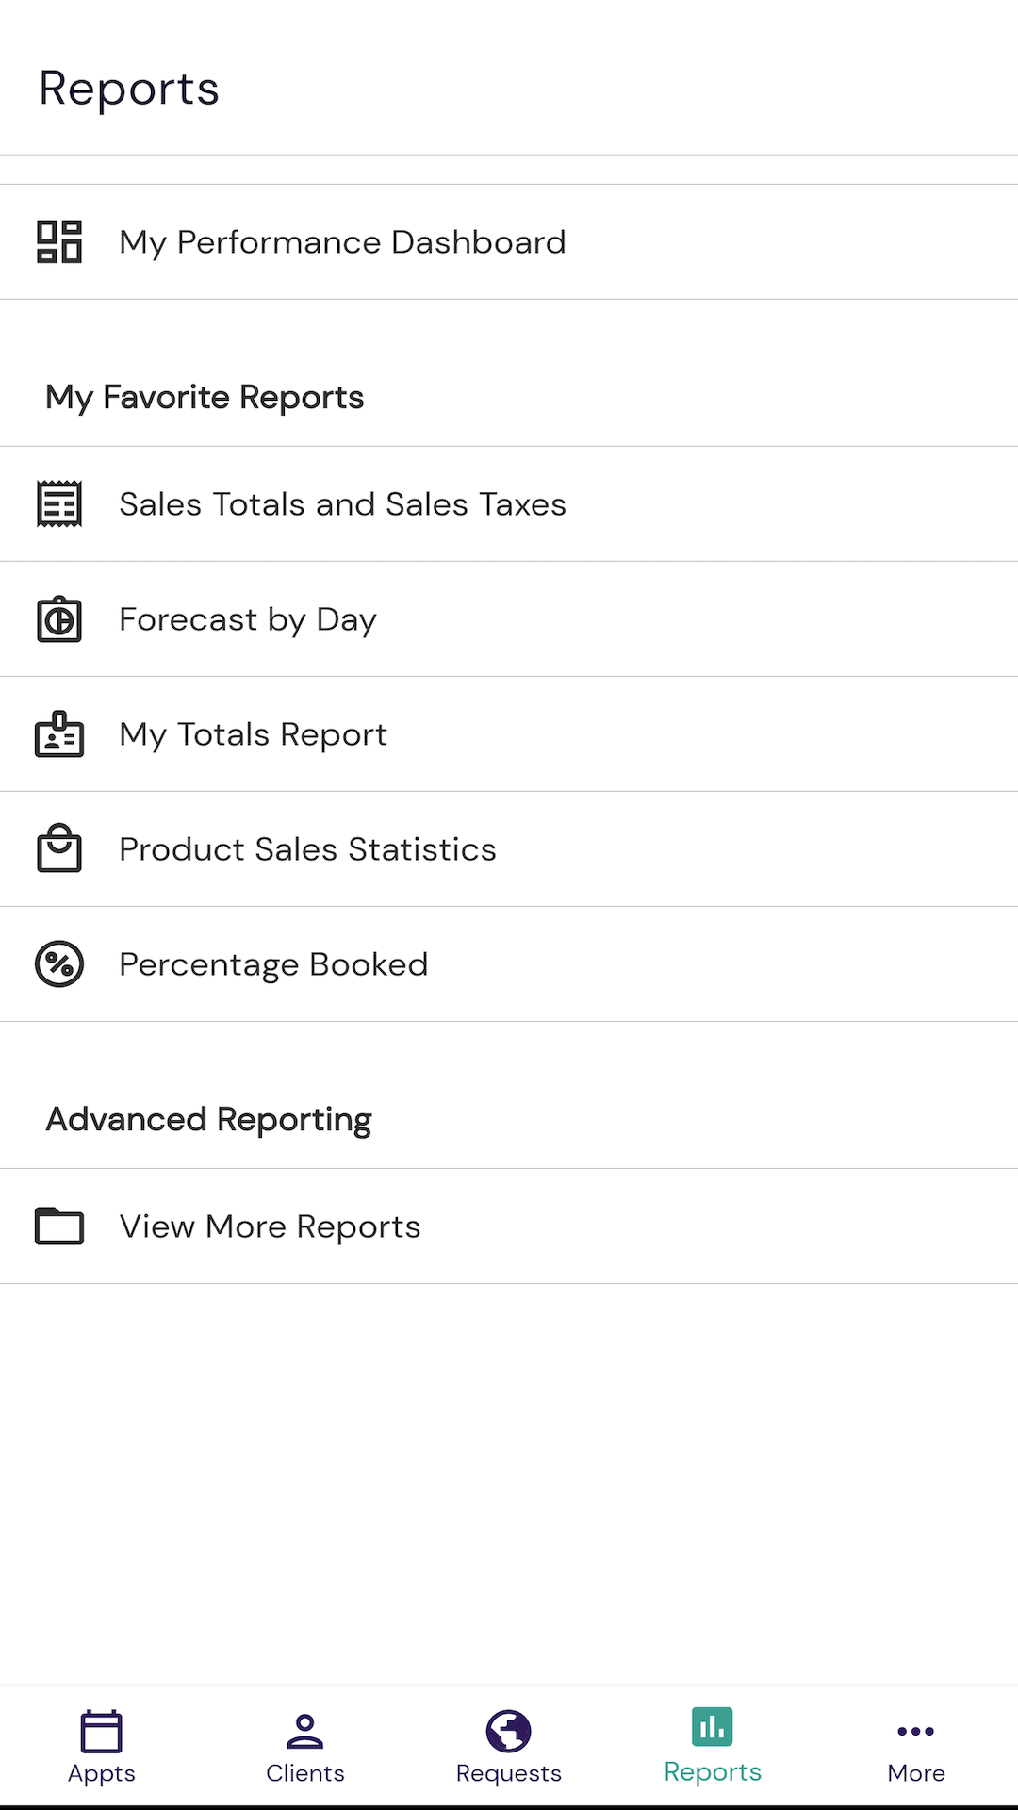Tap the folder icon for more reports
Screen dimensions: 1018x1810
click(x=59, y=1226)
